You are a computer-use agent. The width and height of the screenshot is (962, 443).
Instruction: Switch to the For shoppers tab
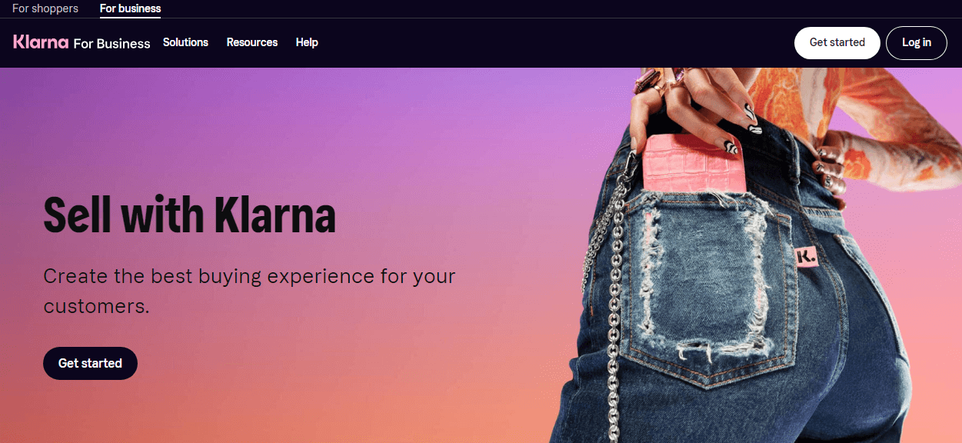point(45,8)
